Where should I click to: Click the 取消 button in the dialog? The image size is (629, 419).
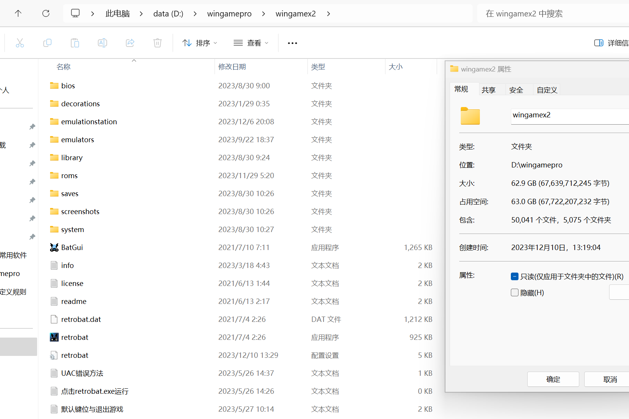610,379
